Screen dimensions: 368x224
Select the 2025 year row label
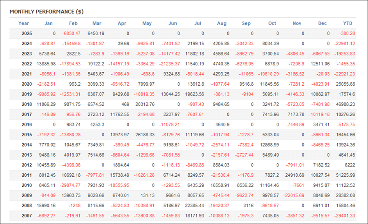[27, 33]
